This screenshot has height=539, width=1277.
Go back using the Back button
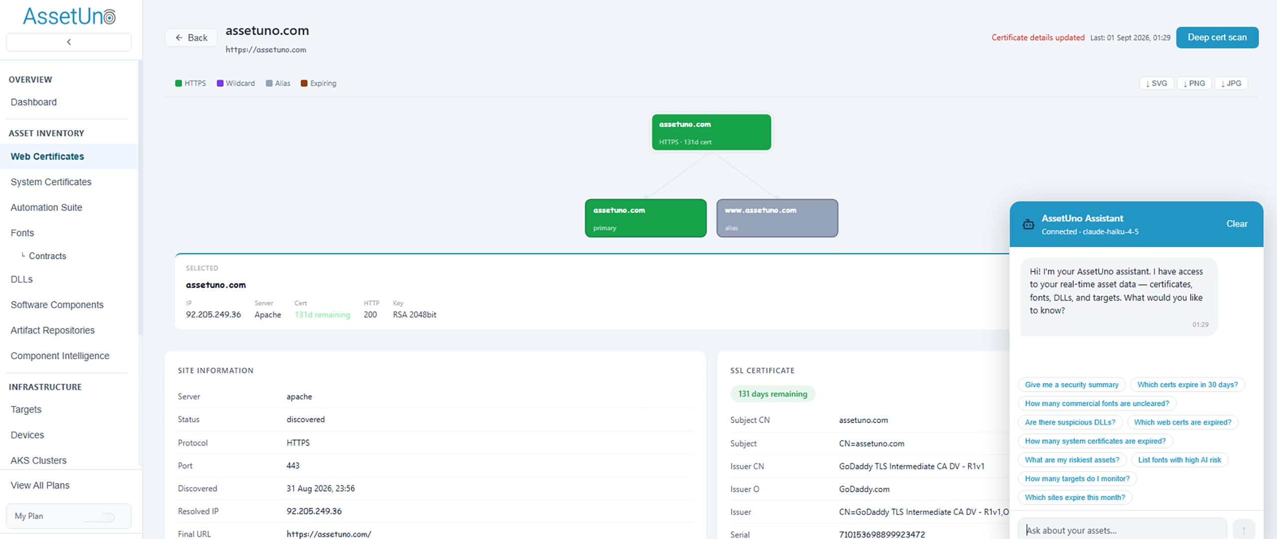pos(191,38)
